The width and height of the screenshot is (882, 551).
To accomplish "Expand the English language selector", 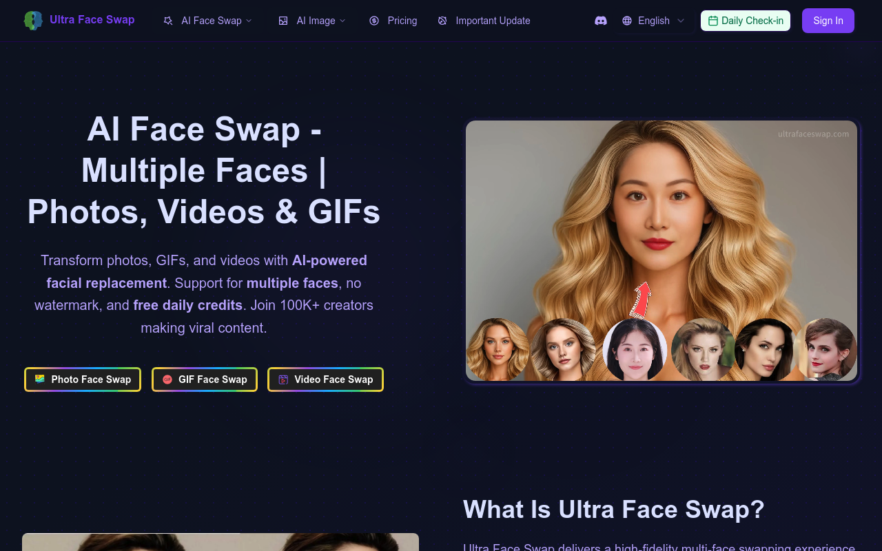I will point(653,21).
